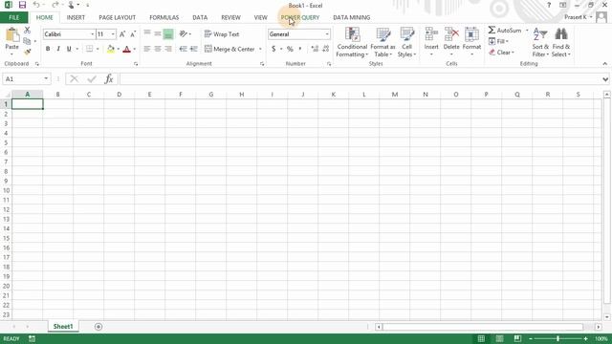The image size is (612, 344).
Task: Click the Insert cells icon
Action: [x=431, y=34]
